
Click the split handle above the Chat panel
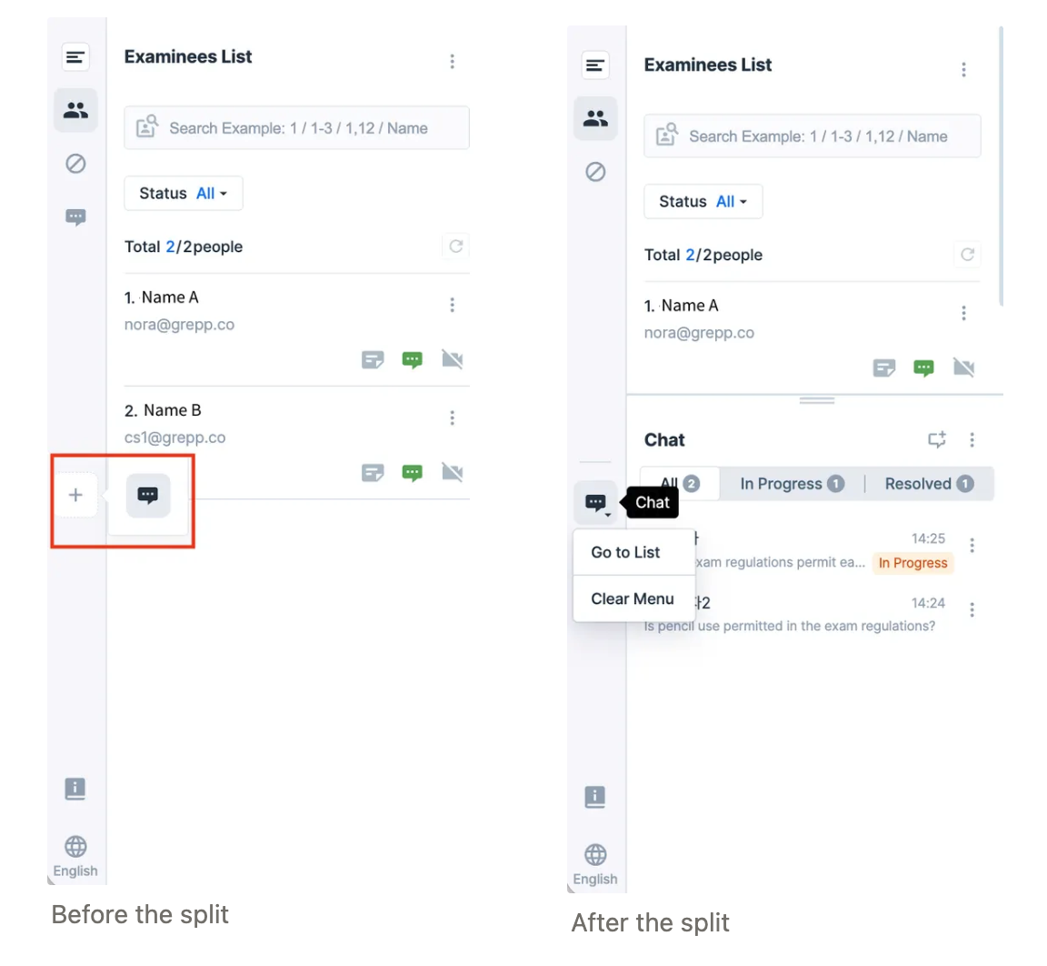(x=817, y=401)
